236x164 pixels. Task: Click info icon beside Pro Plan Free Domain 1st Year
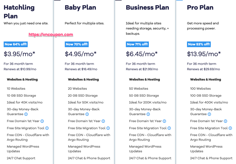pyautogui.click(x=226, y=121)
